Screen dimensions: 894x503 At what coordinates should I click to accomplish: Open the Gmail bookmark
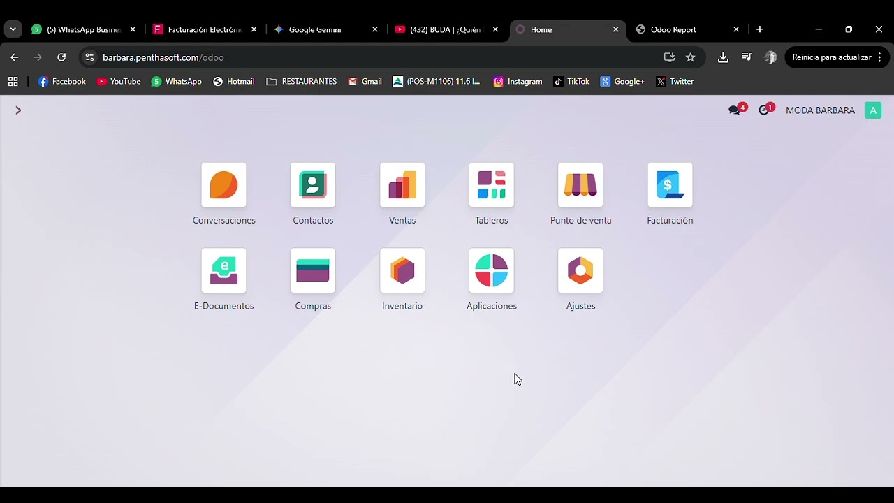365,82
